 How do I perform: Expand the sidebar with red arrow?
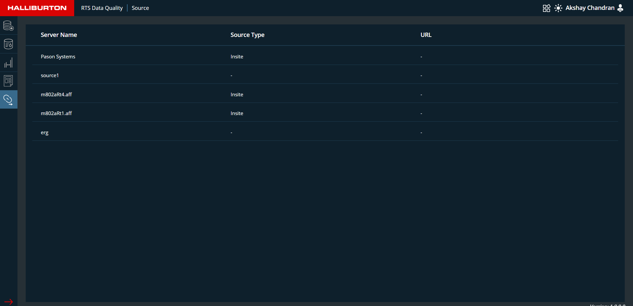click(x=9, y=301)
